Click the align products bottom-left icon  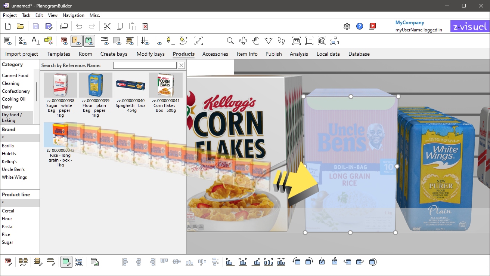point(230,262)
